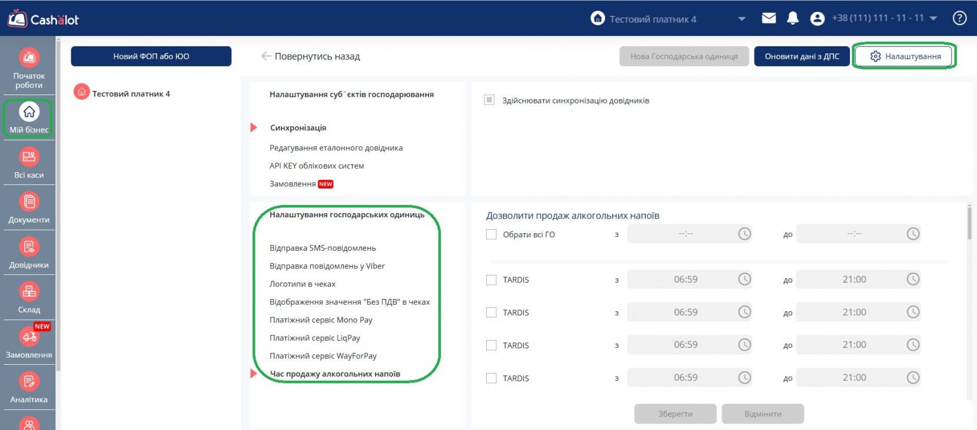This screenshot has width=977, height=430.
Task: Expand the Тестовий платник 4 dropdown
Action: (x=742, y=19)
